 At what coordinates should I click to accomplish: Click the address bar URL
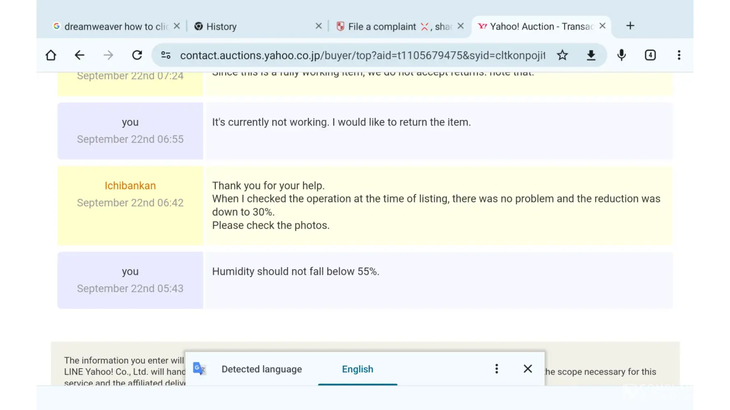(x=362, y=55)
